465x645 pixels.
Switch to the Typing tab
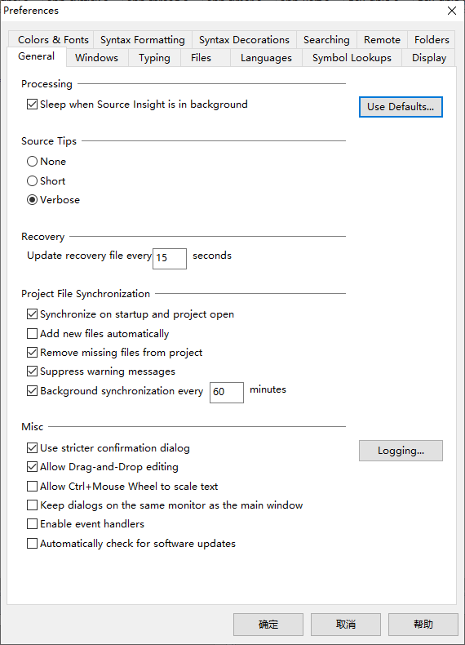154,58
